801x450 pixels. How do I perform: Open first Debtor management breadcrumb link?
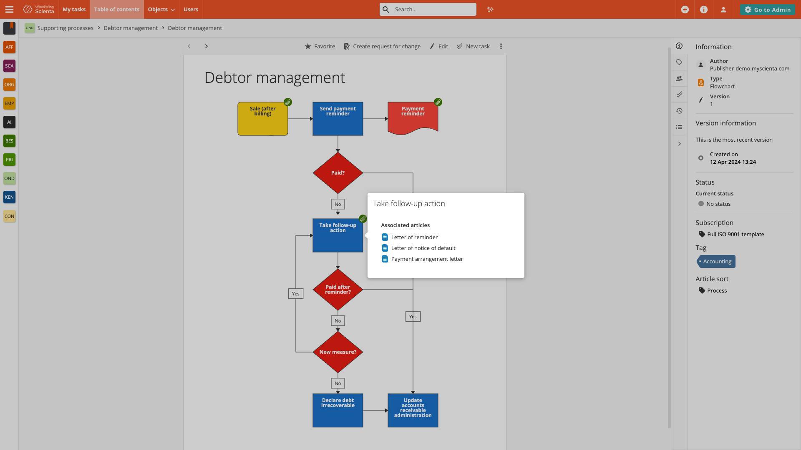(x=131, y=28)
